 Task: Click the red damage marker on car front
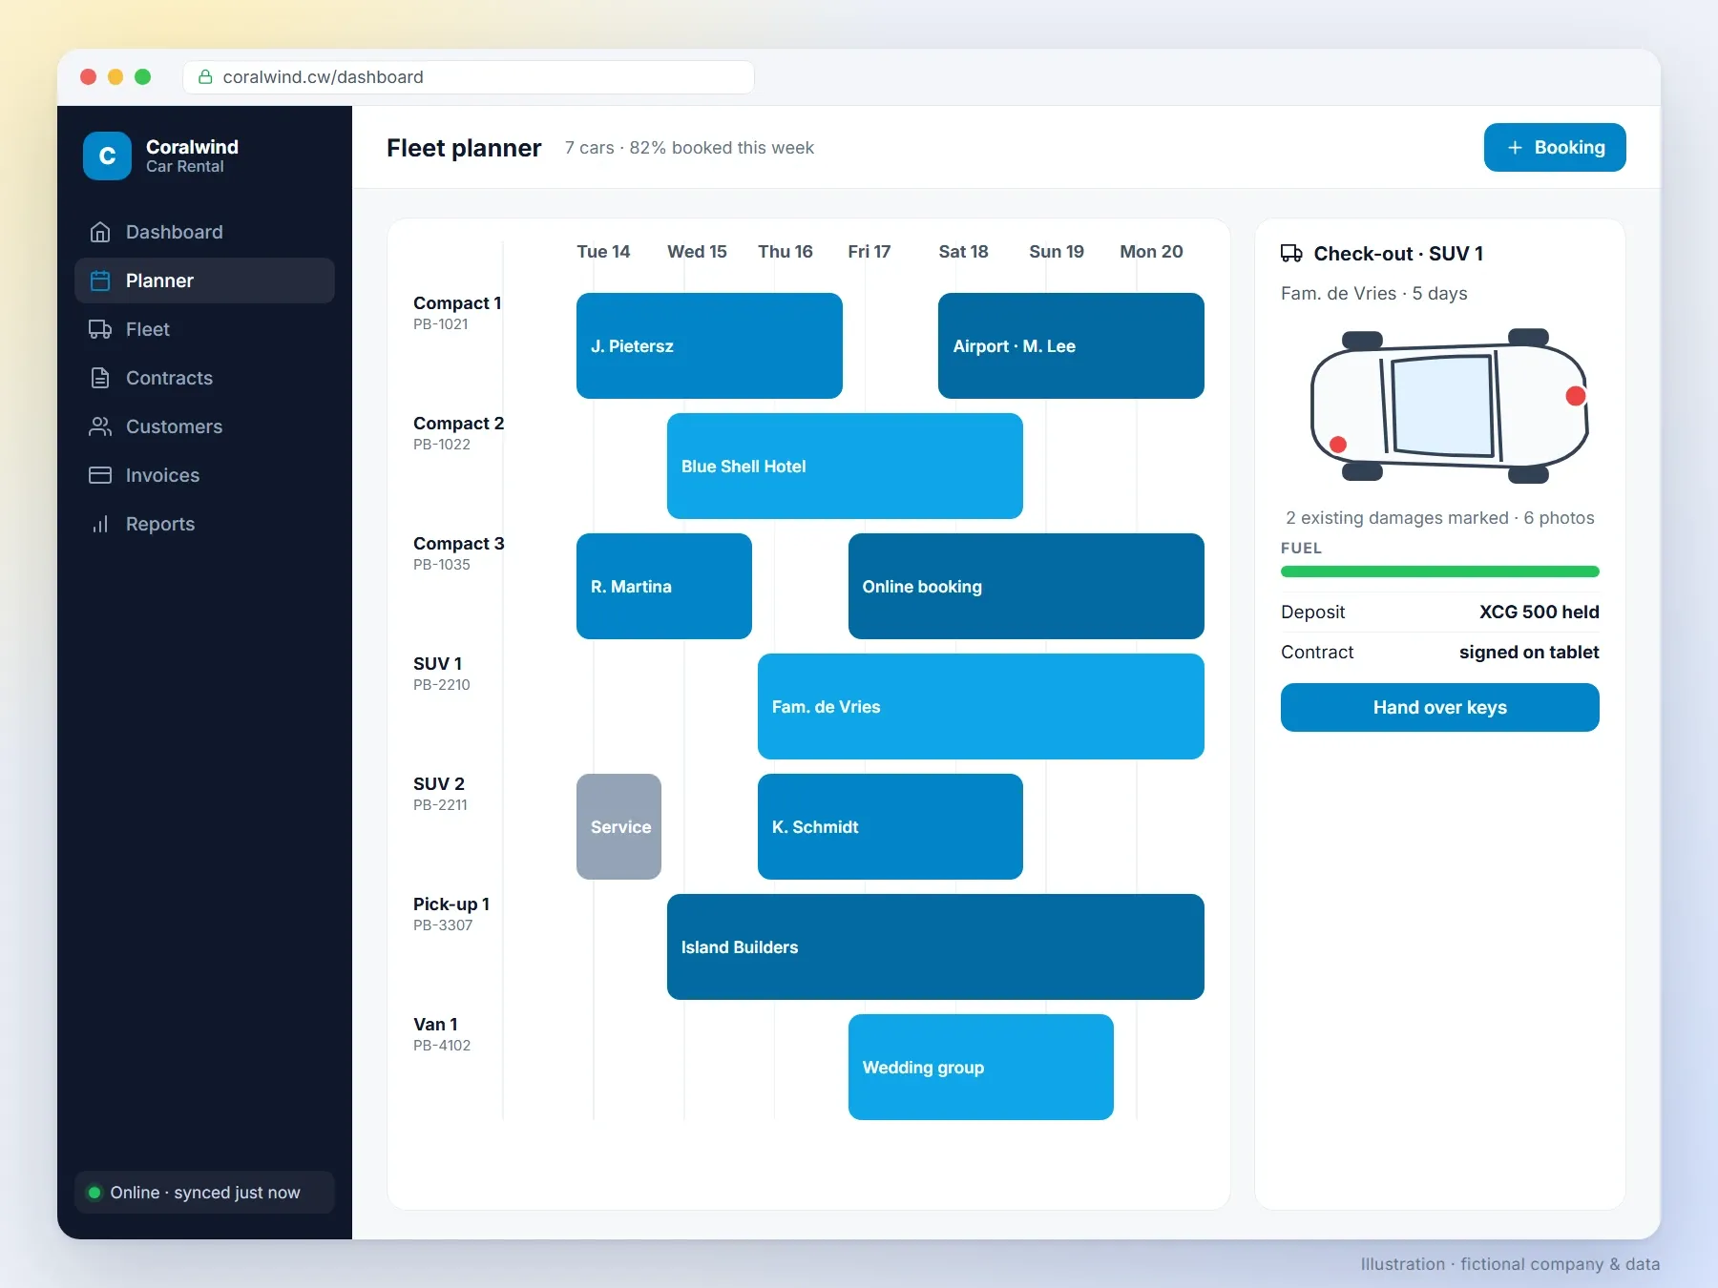tap(1576, 396)
